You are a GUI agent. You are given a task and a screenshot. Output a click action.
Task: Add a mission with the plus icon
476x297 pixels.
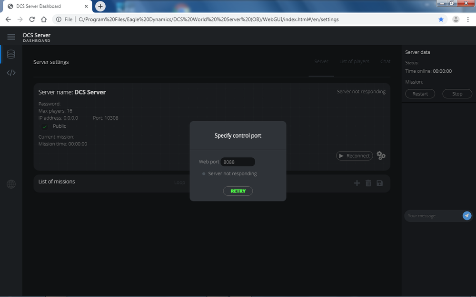tap(357, 183)
